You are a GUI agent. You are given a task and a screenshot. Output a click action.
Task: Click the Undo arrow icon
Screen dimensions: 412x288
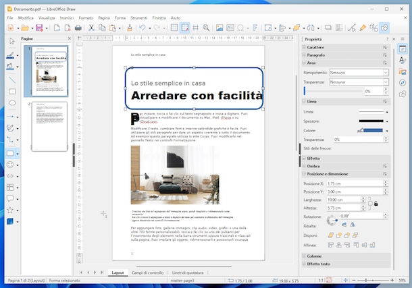(143, 28)
